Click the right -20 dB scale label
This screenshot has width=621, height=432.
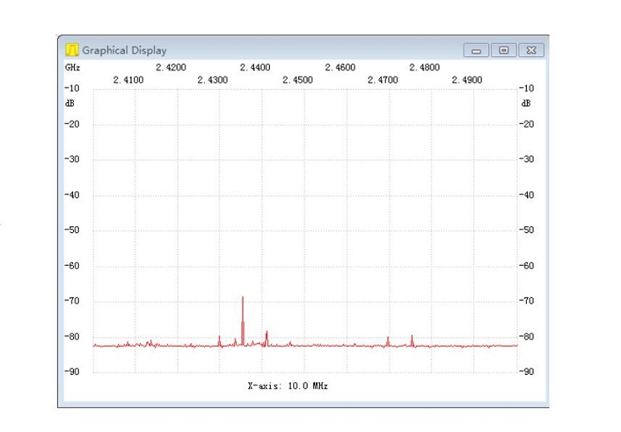526,124
